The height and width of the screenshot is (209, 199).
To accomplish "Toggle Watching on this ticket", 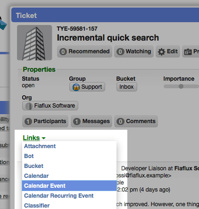I will (134, 51).
